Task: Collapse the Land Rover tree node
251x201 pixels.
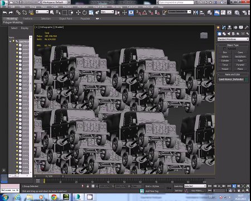Action: (10, 41)
